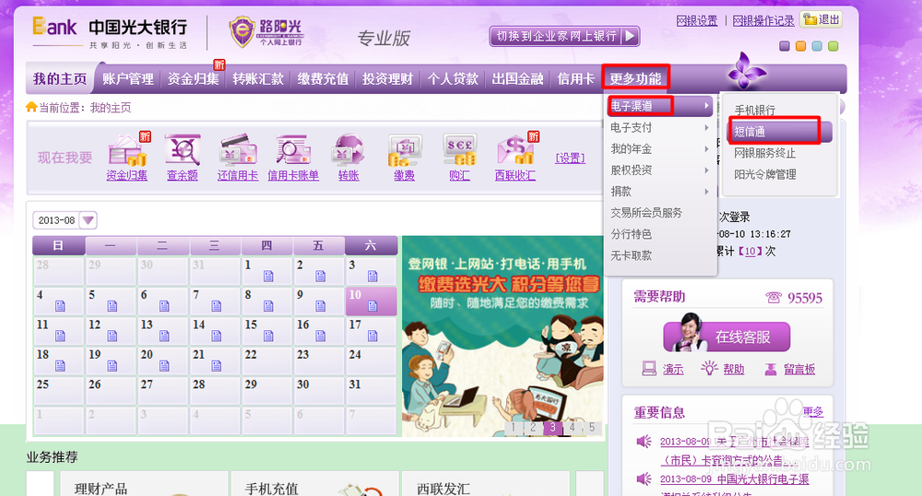922x496 pixels.
Task: Click the 演示 demo monitor icon
Action: point(648,369)
